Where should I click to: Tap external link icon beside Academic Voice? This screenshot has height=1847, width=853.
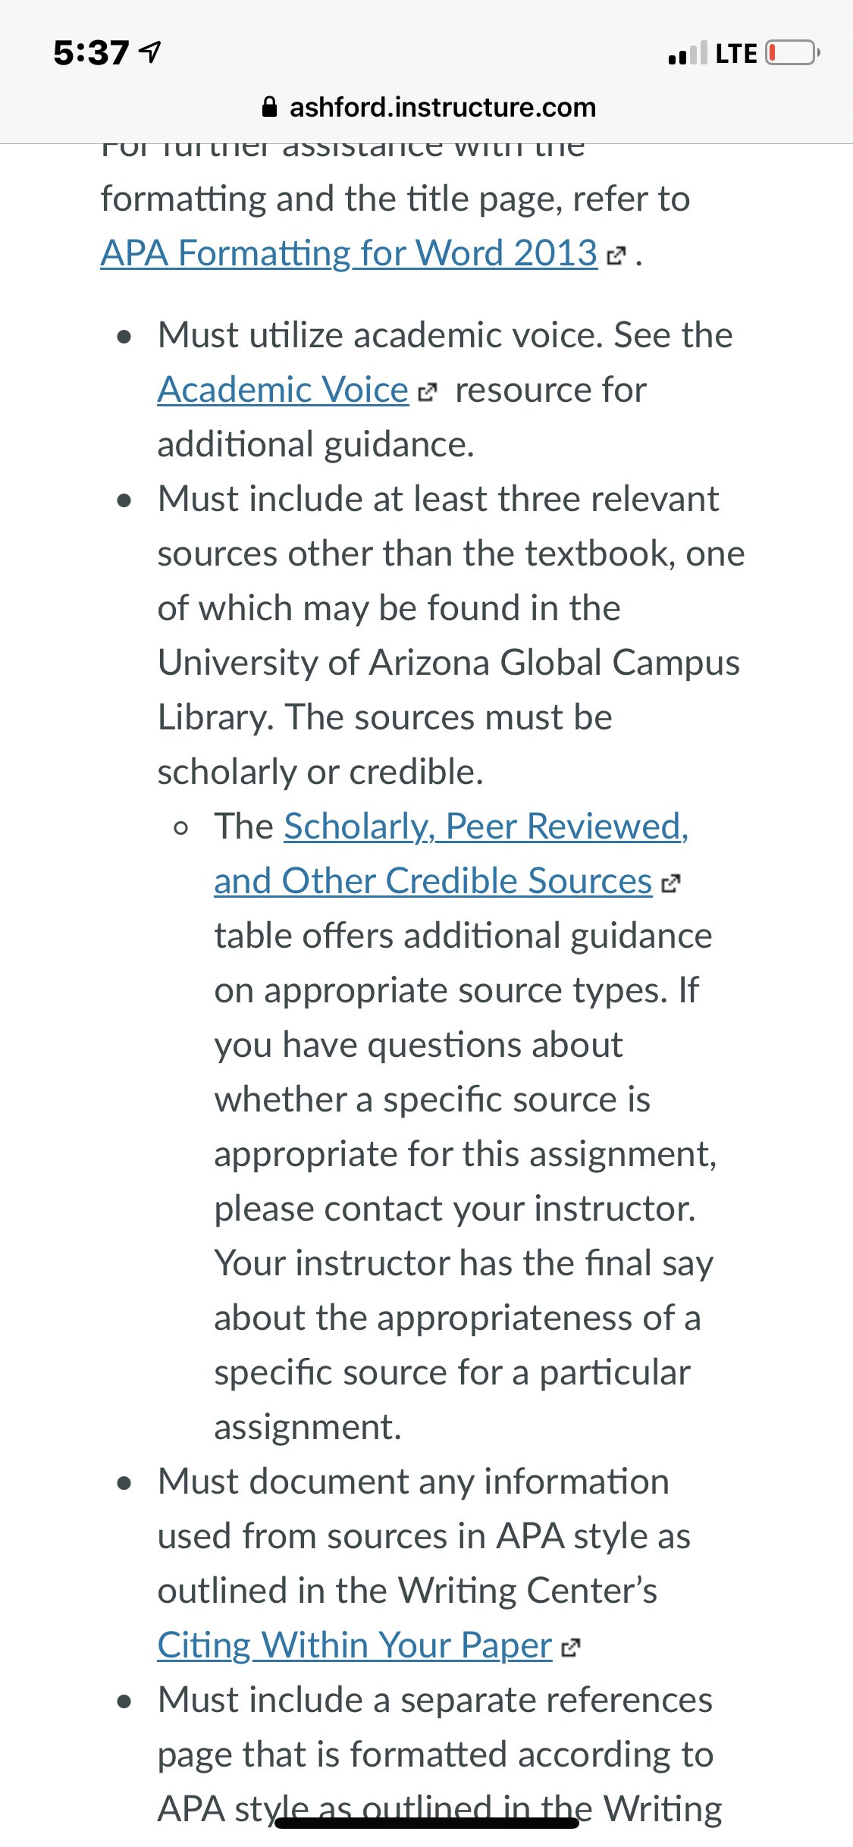point(428,392)
